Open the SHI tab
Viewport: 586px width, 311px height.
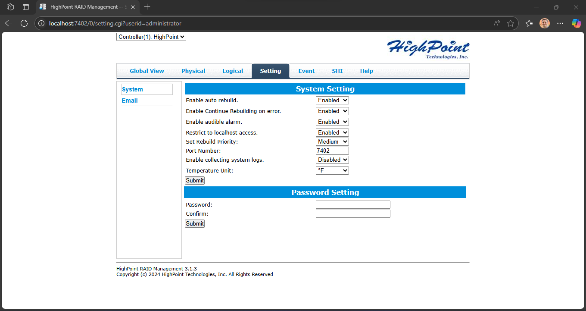[x=337, y=71]
